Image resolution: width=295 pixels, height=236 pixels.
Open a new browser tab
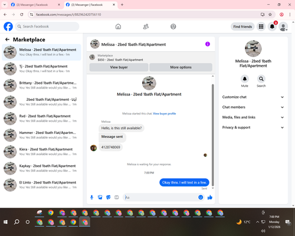pyautogui.click(x=122, y=5)
